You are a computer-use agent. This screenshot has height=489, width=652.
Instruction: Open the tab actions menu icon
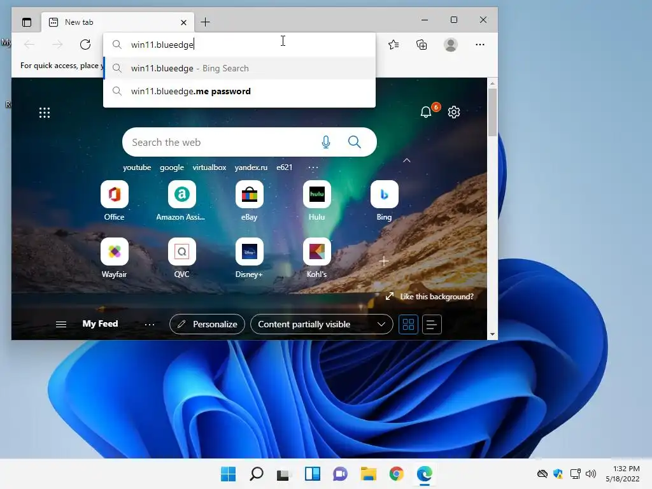[27, 22]
